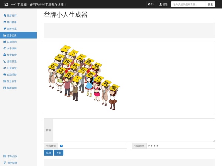Toggle the 背景透明 checkbox
Viewport: 222px width, 166px height.
click(61, 146)
